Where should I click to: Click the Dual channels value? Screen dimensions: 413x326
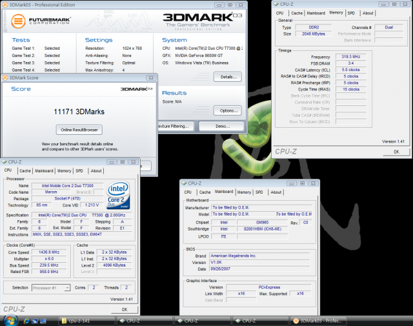coord(389,27)
